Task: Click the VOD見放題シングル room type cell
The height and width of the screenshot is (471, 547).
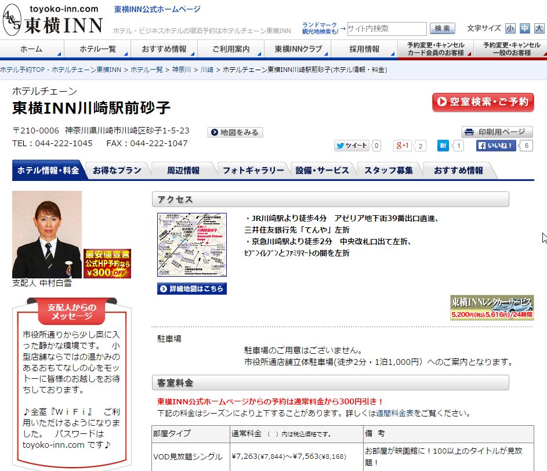Action: pos(190,456)
